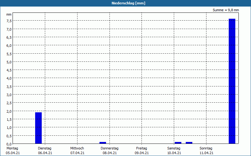The width and height of the screenshot is (251, 156).
Task: Click the Samstag axis label
Action: click(174, 149)
